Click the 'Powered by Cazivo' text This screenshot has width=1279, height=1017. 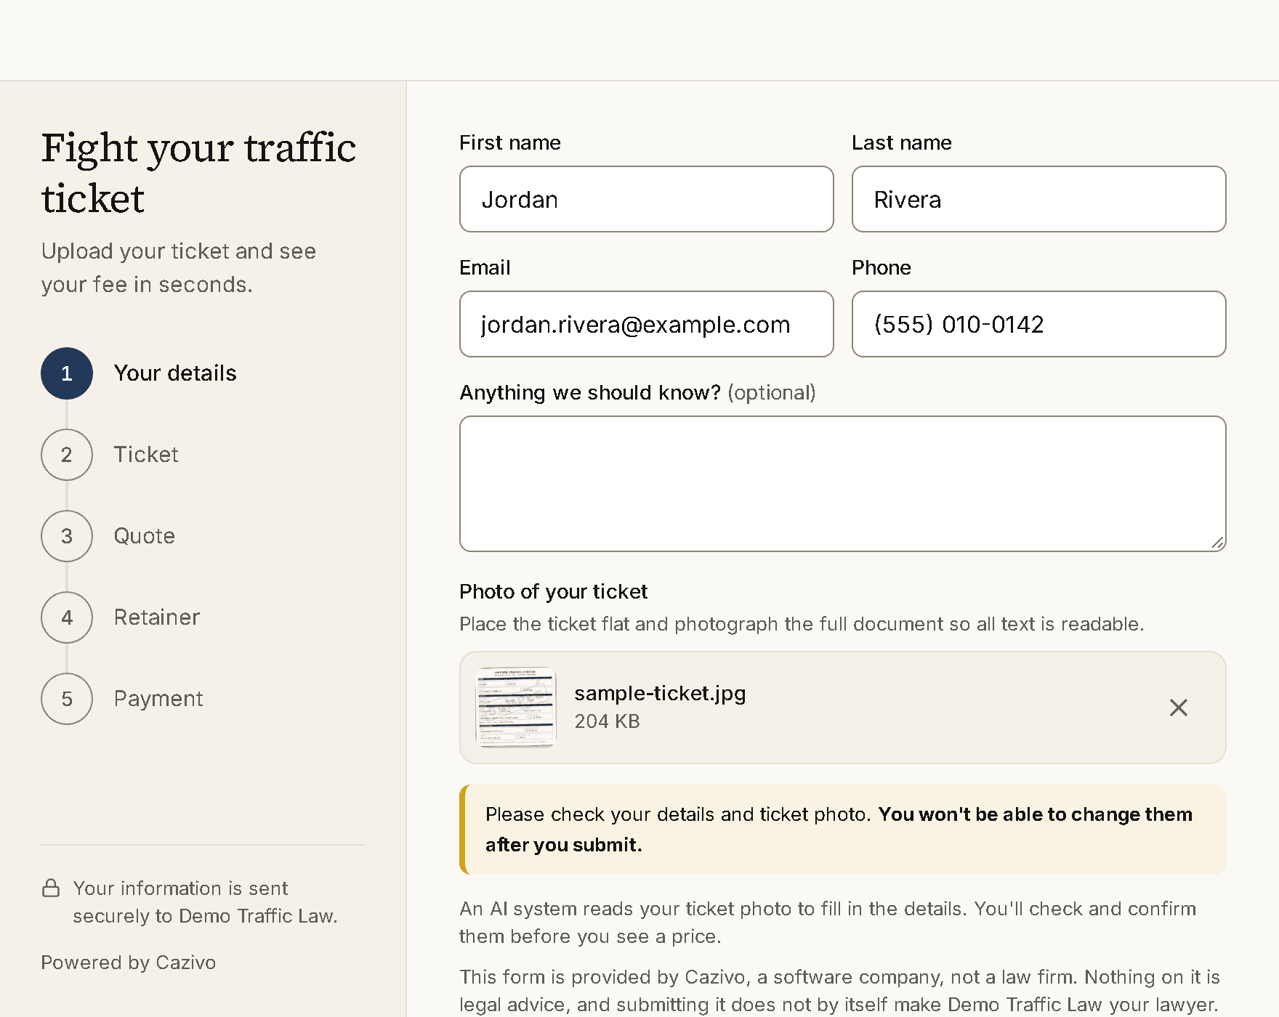[129, 963]
